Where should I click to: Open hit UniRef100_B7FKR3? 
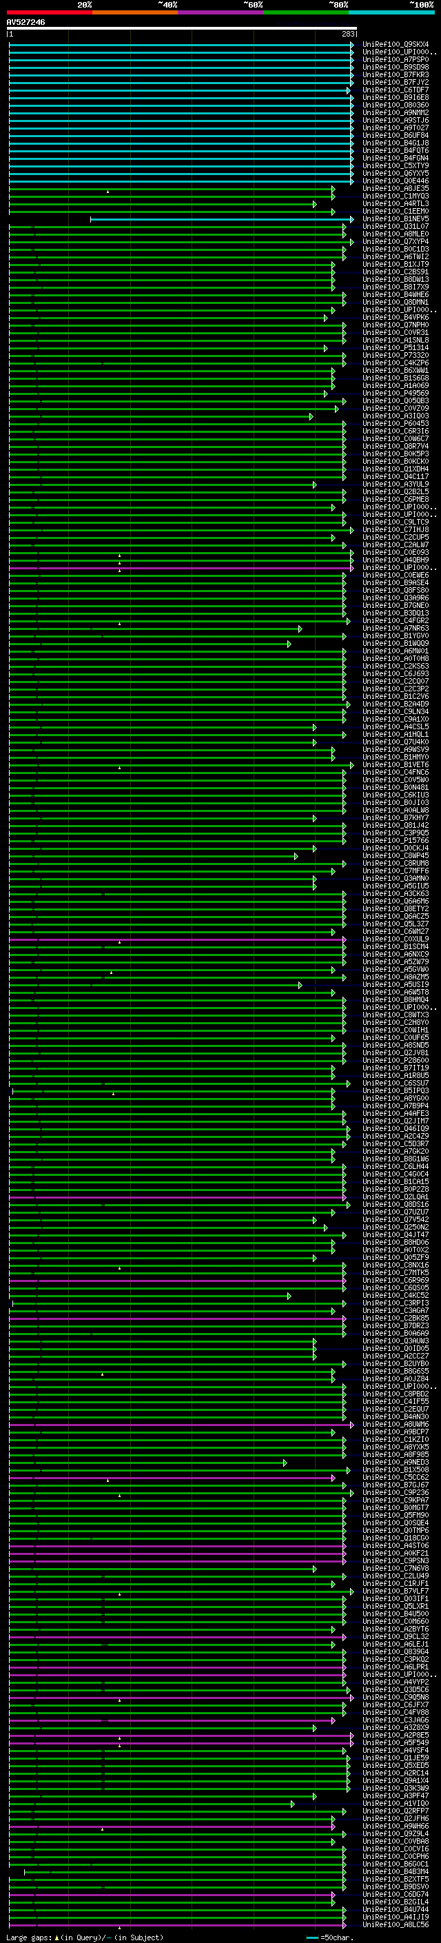click(396, 74)
